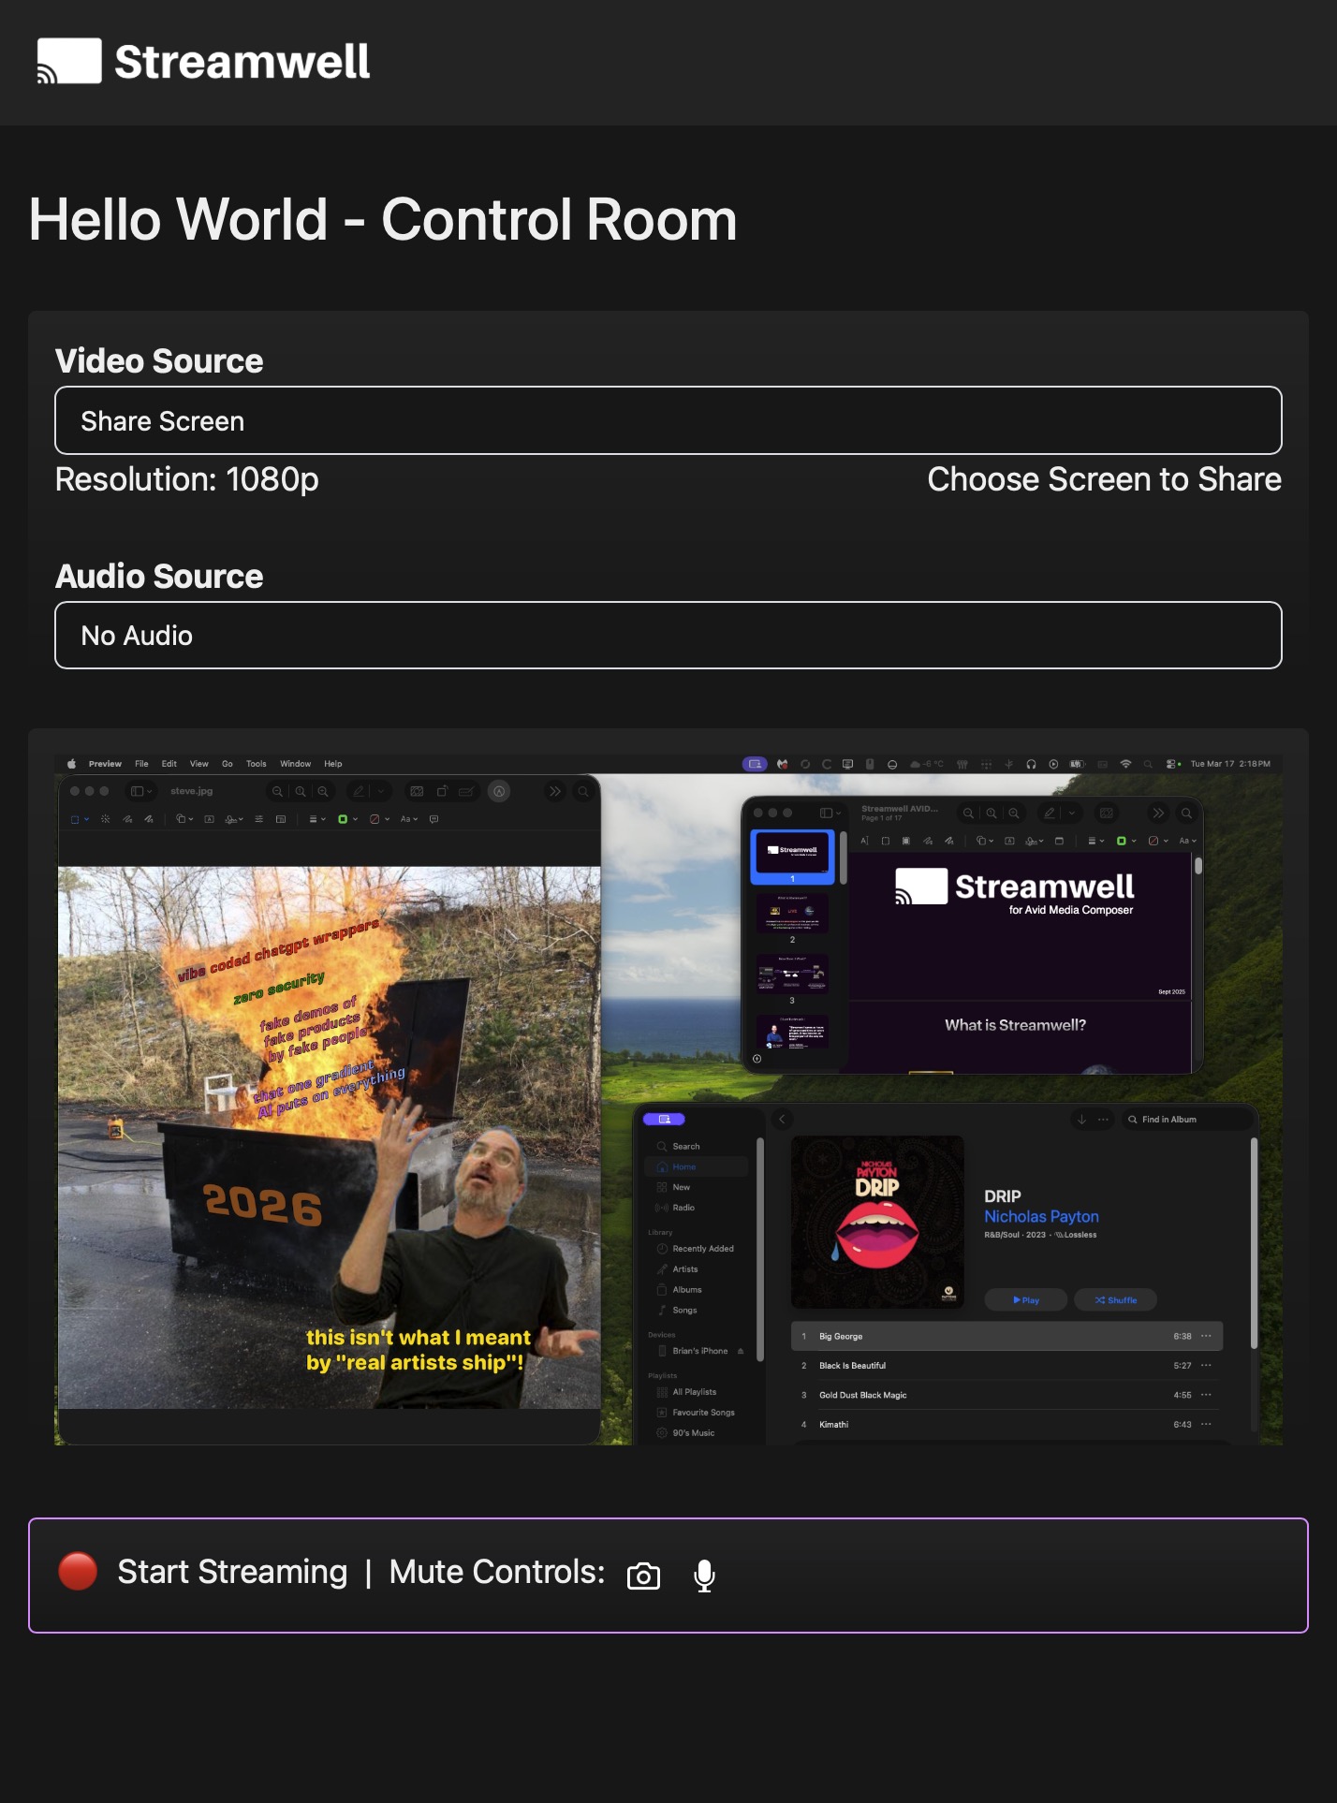The width and height of the screenshot is (1337, 1803).
Task: Open the Aa text style dropdown in steve.jpg window
Action: tap(408, 819)
